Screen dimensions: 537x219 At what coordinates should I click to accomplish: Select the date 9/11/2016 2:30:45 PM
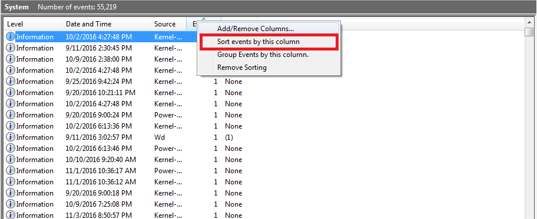[x=99, y=48]
